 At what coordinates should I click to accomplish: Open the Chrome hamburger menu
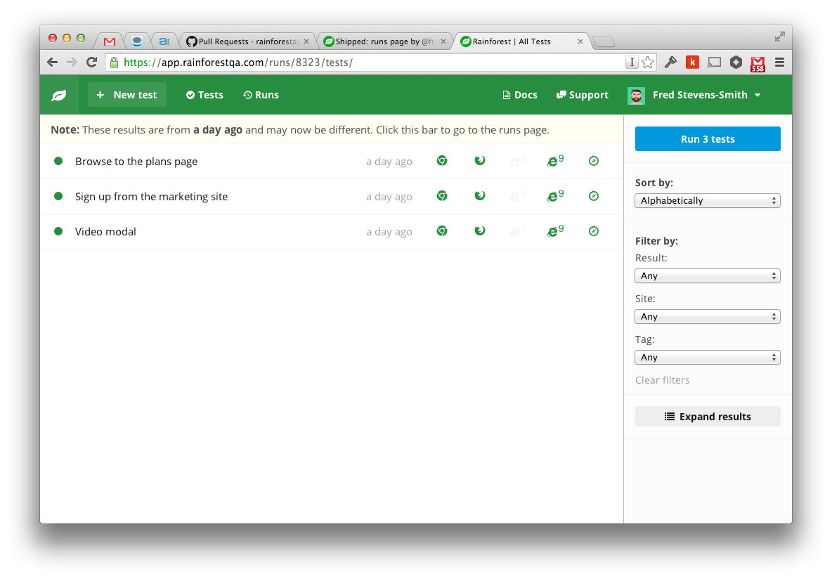[779, 63]
